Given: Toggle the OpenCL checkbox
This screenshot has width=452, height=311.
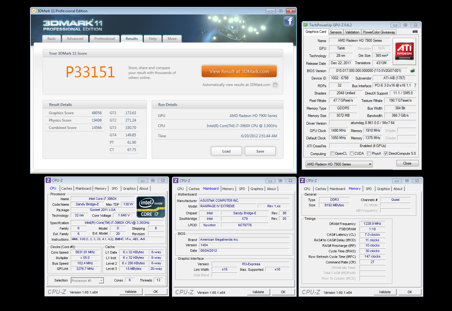Looking at the screenshot, I should click(332, 154).
